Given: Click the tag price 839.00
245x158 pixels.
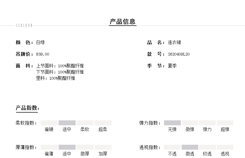Looking at the screenshot, I should click(42, 54).
